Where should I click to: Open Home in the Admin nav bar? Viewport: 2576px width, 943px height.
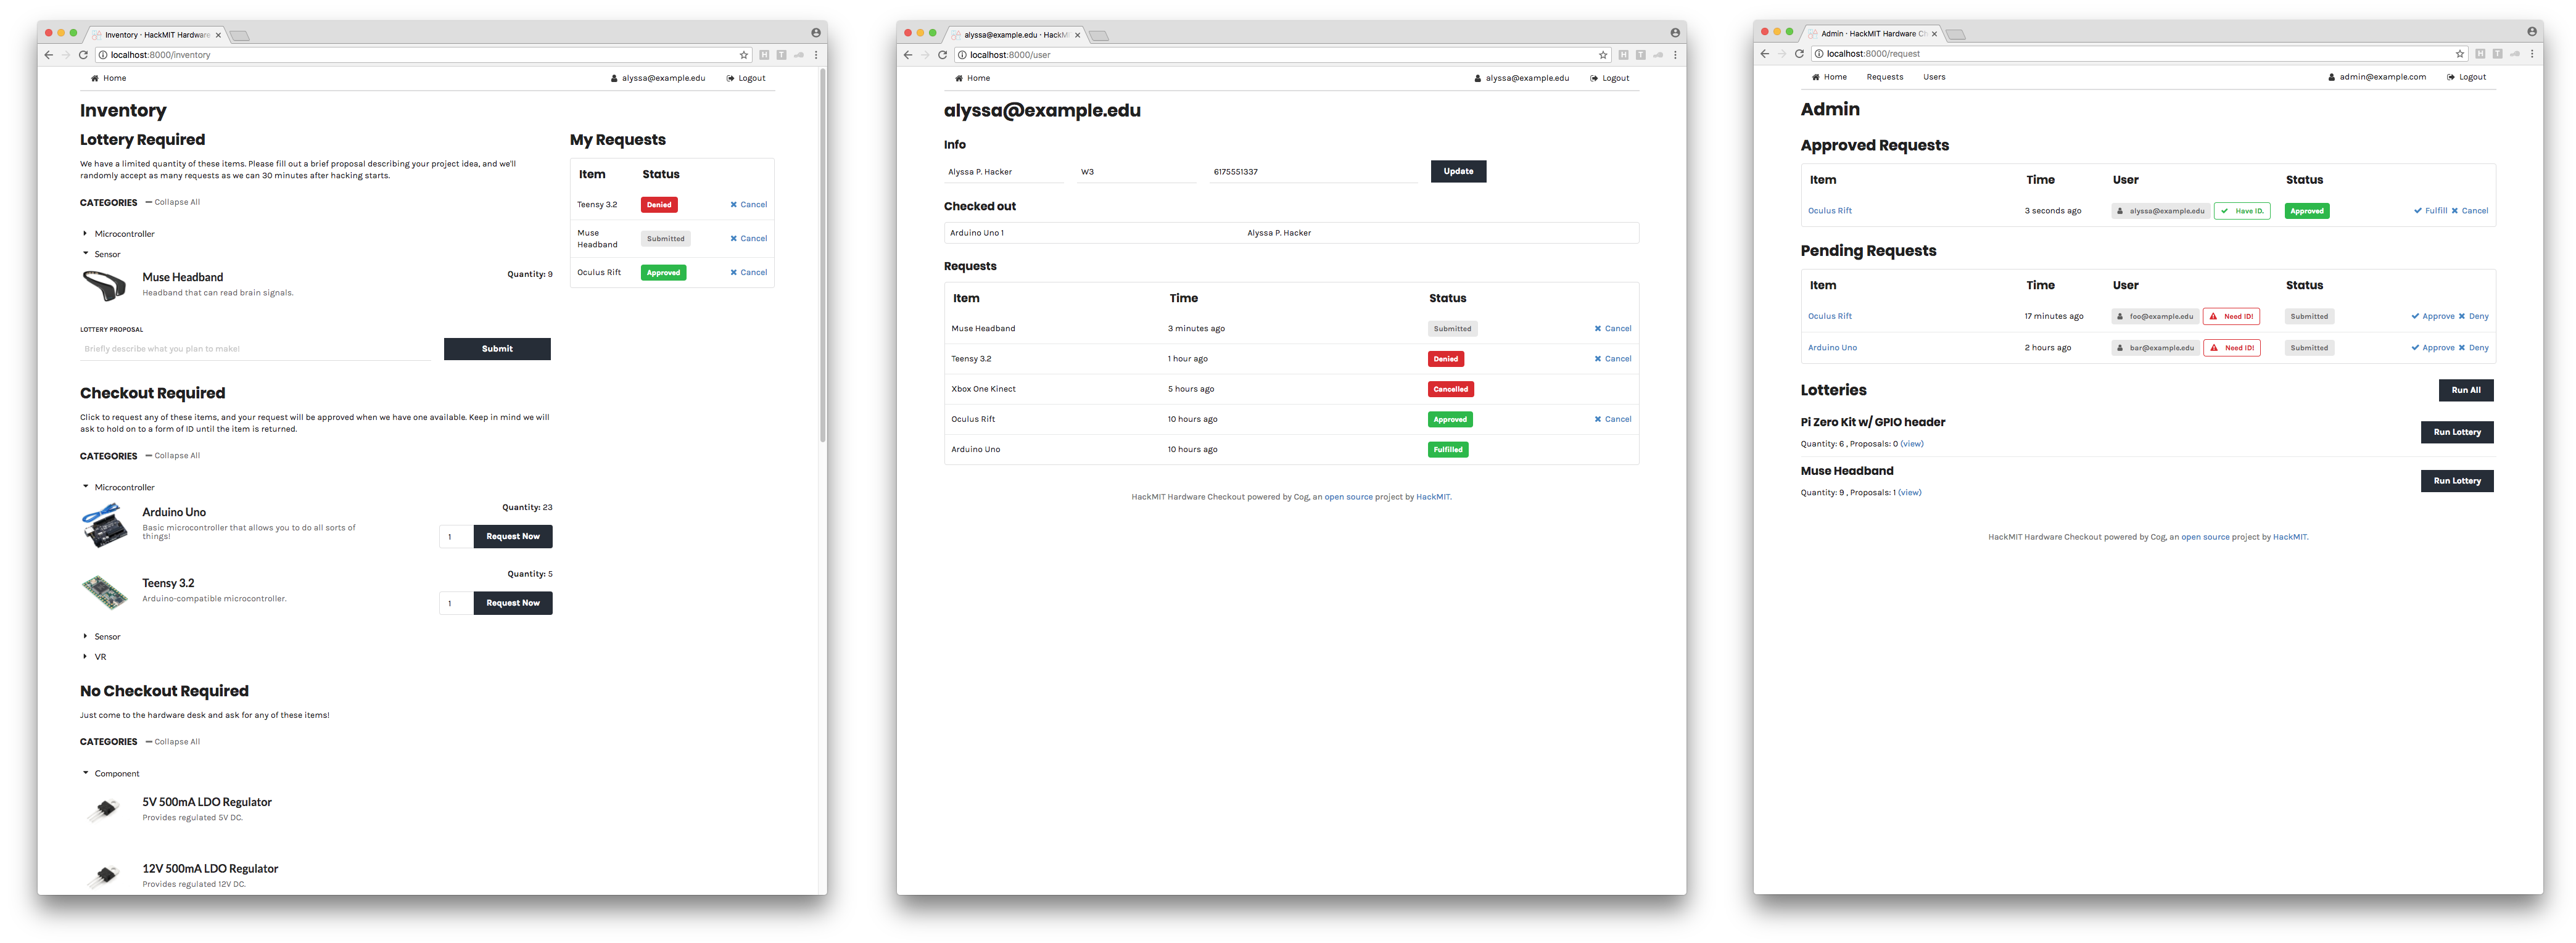click(1829, 77)
